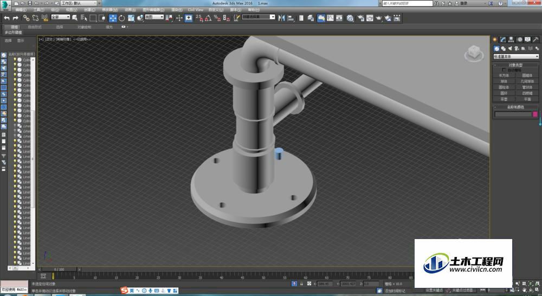Switch to the Display command panel tab
The width and height of the screenshot is (542, 296).
527,40
